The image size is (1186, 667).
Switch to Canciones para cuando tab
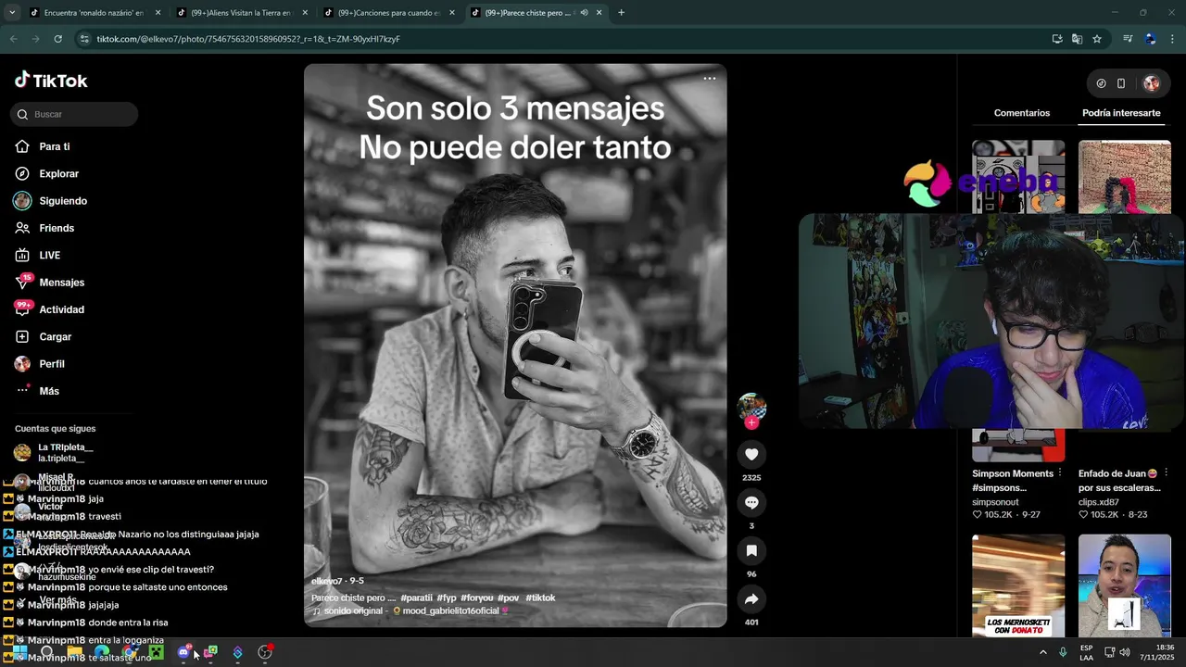pos(387,13)
